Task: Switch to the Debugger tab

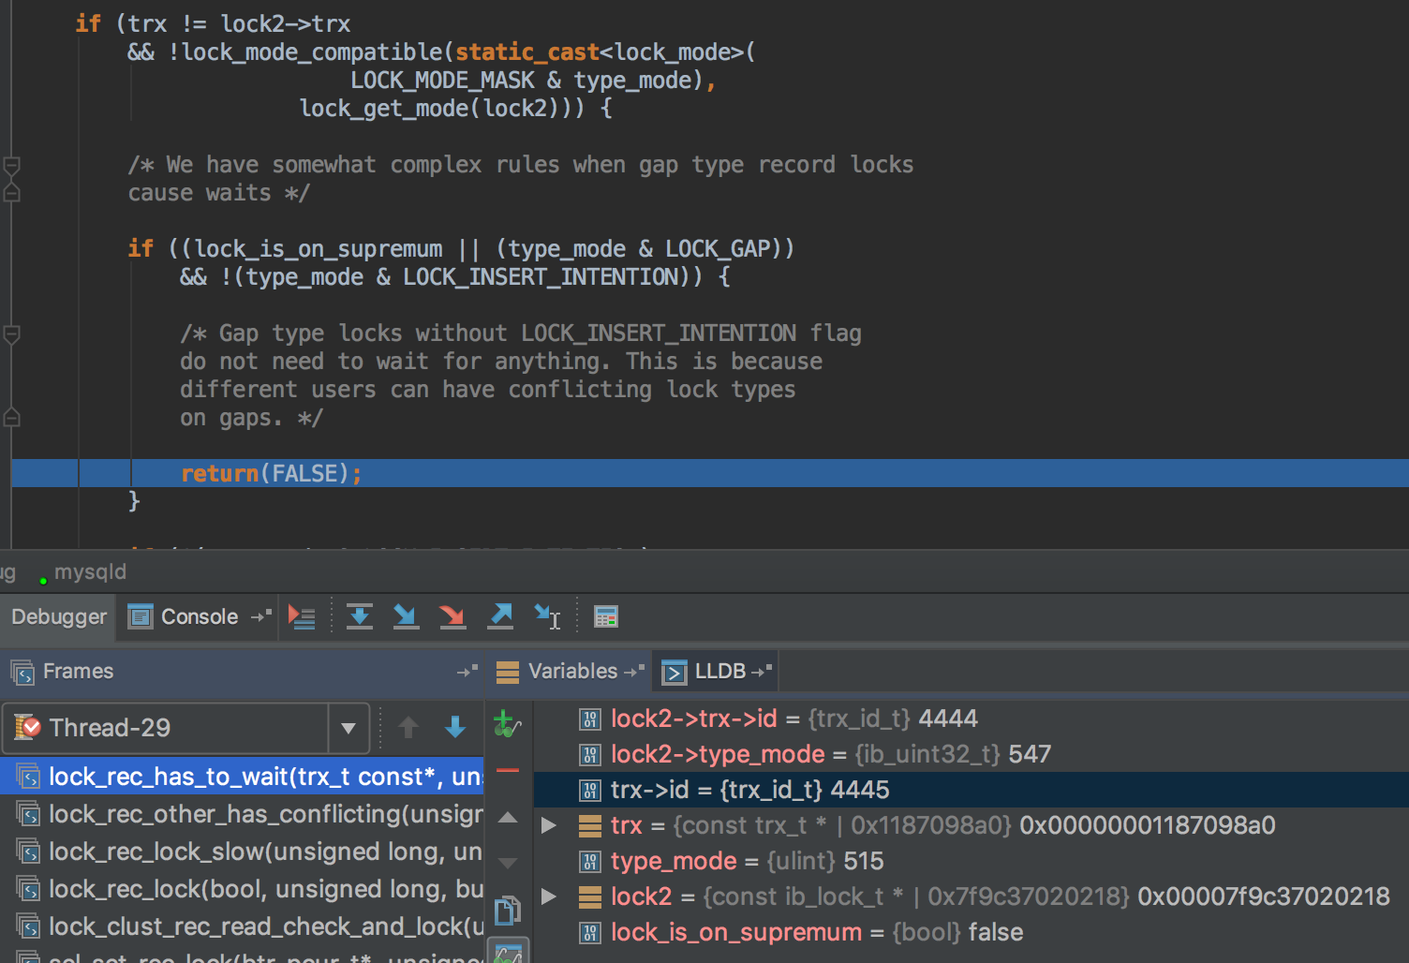Action: [59, 616]
